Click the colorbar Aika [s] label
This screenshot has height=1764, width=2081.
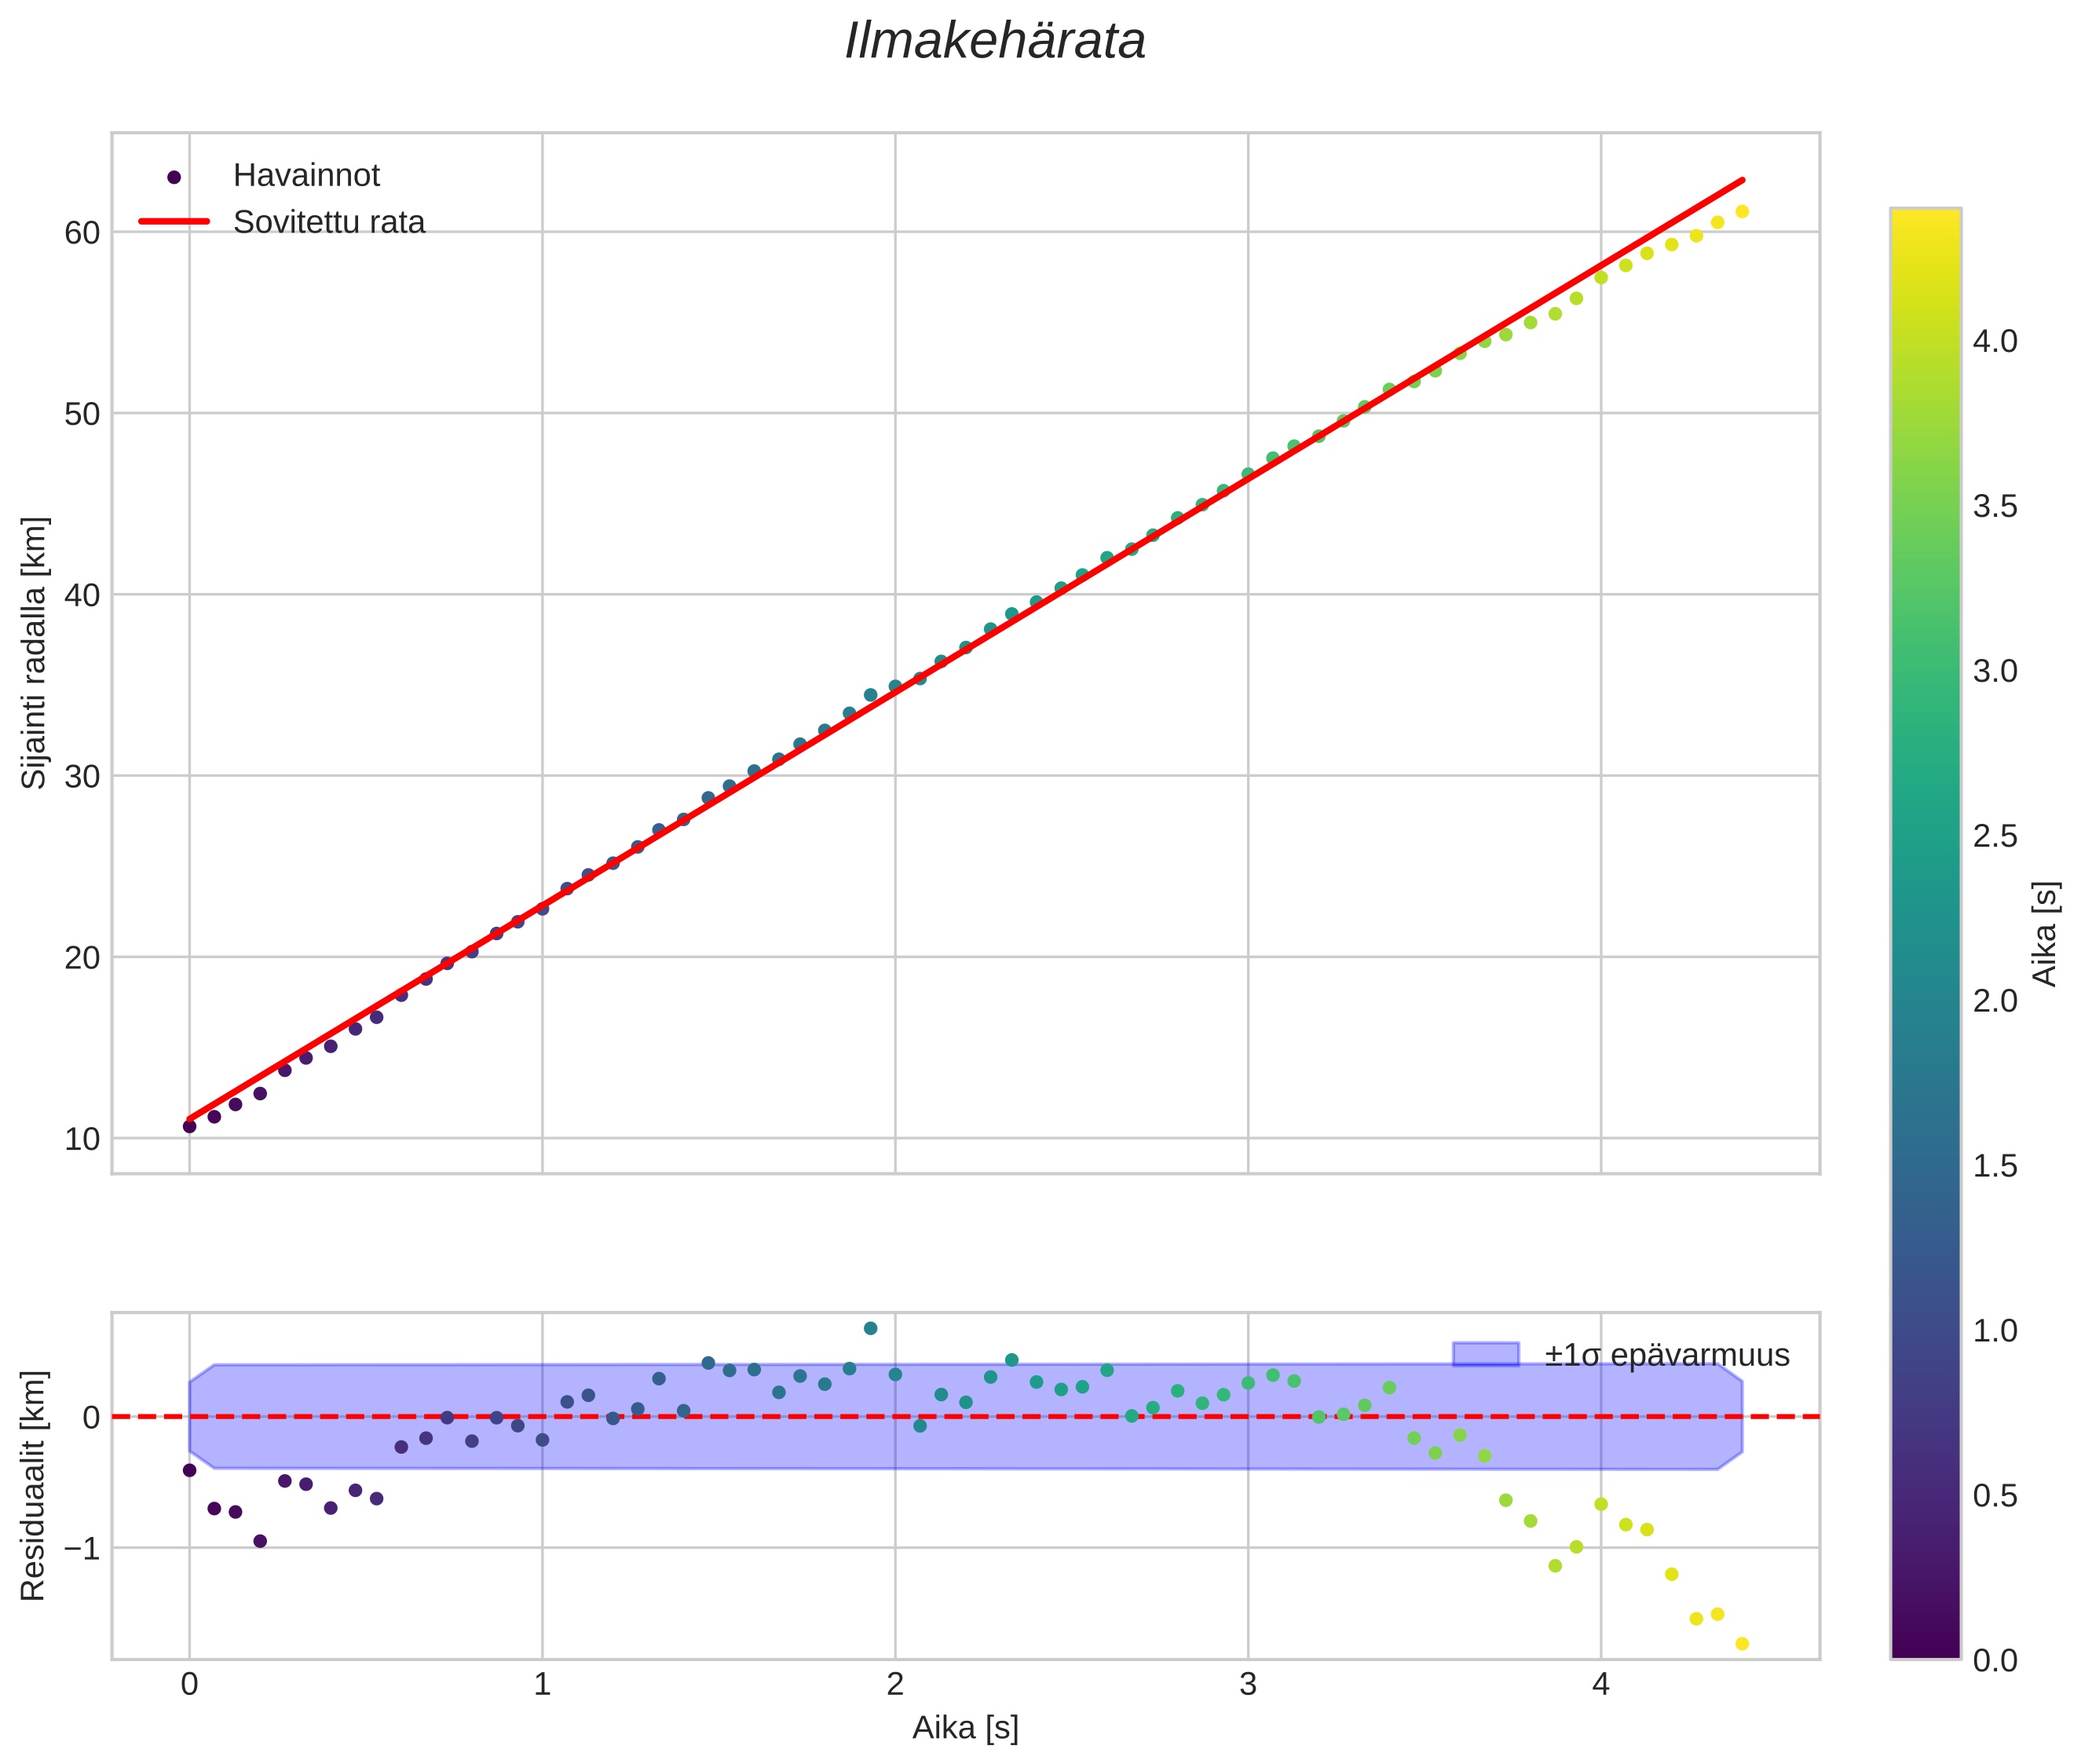click(x=2046, y=934)
